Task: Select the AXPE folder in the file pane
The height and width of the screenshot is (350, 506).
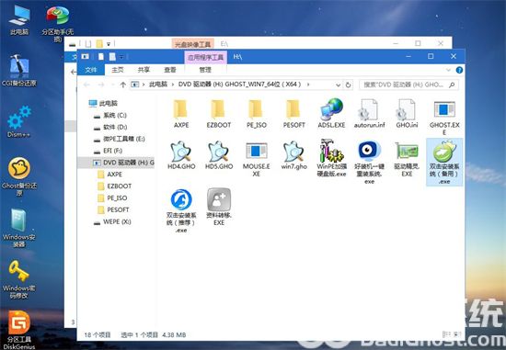Action: (x=181, y=113)
